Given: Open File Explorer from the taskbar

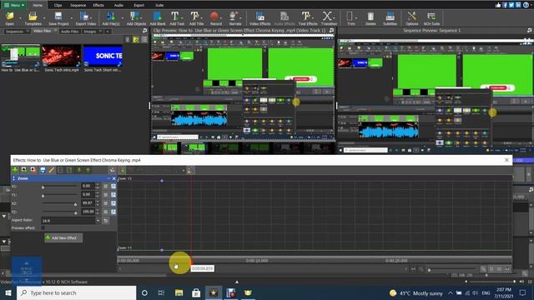Looking at the screenshot, I should [x=179, y=292].
